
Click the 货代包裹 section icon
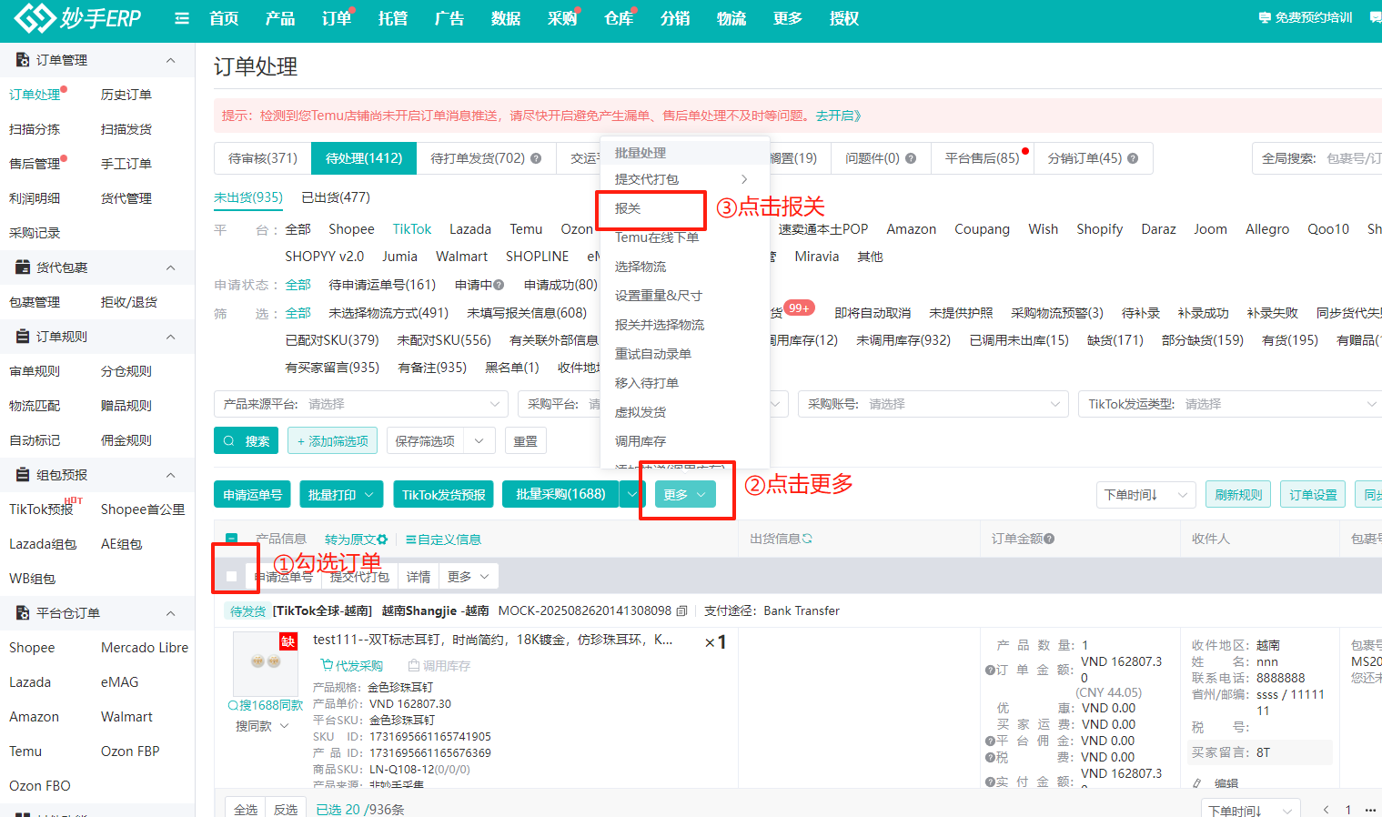click(x=23, y=267)
